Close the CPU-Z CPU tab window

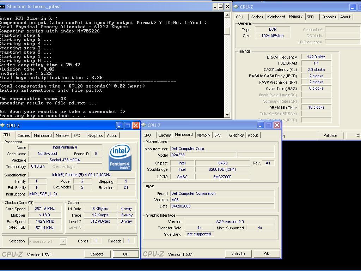point(136,125)
